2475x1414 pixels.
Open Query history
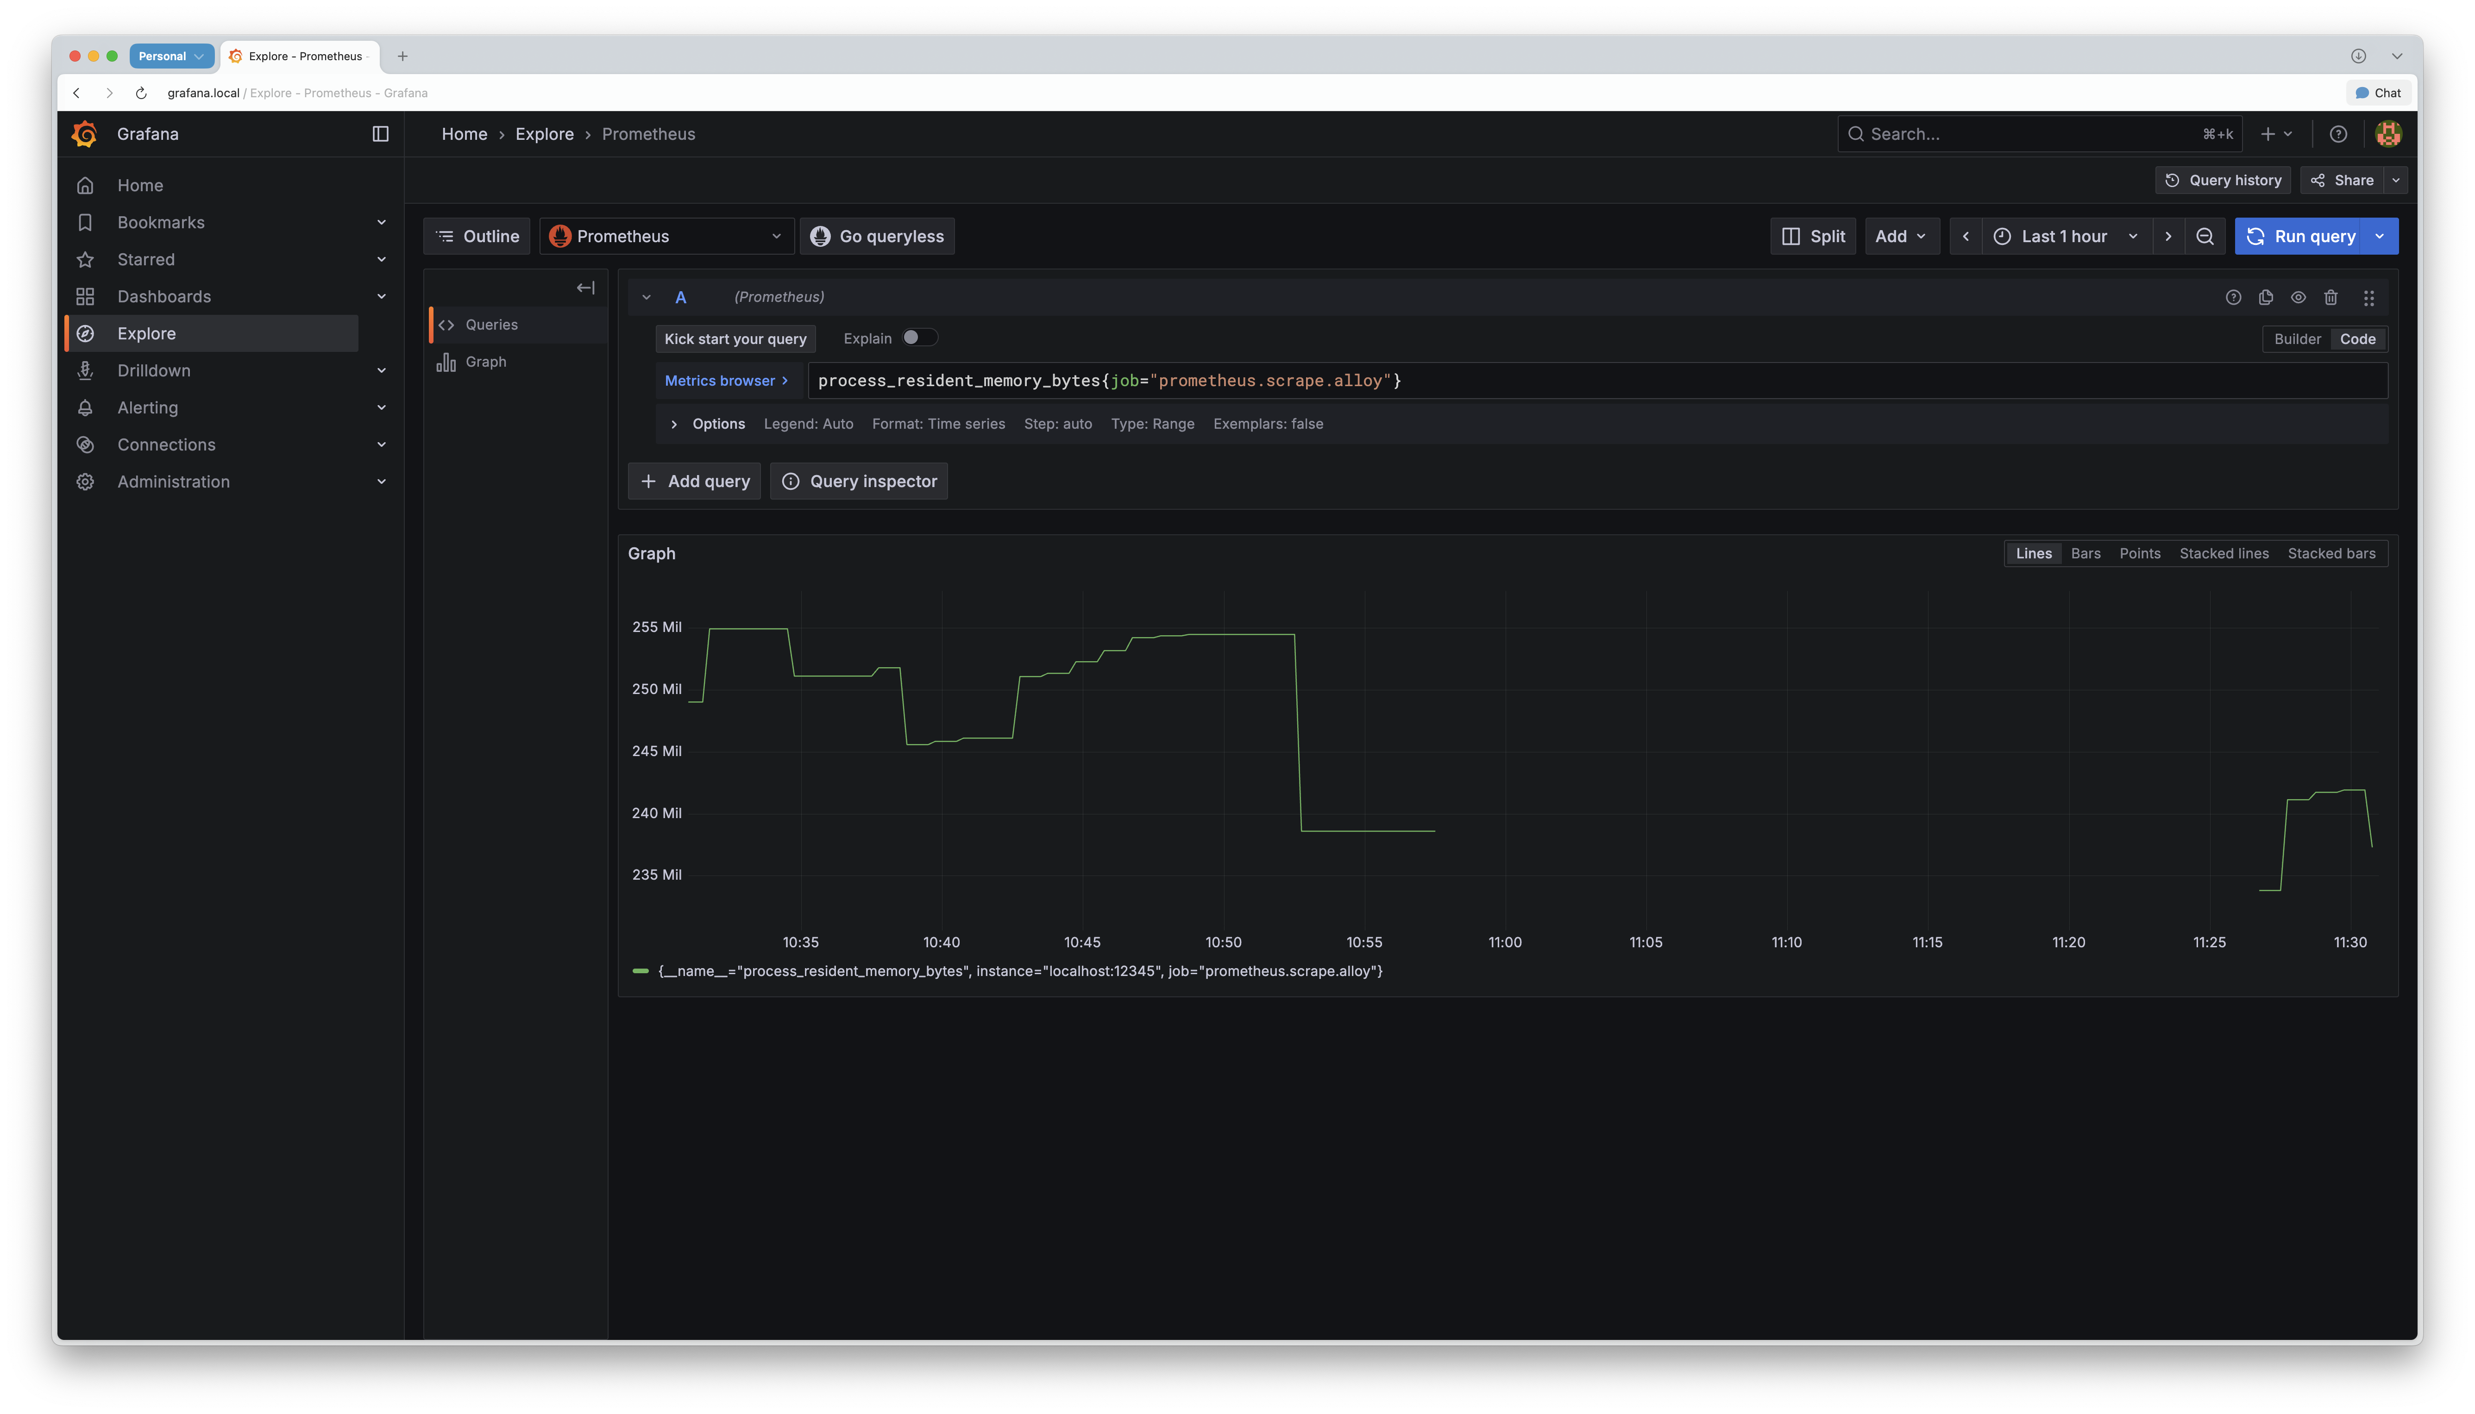(x=2223, y=180)
